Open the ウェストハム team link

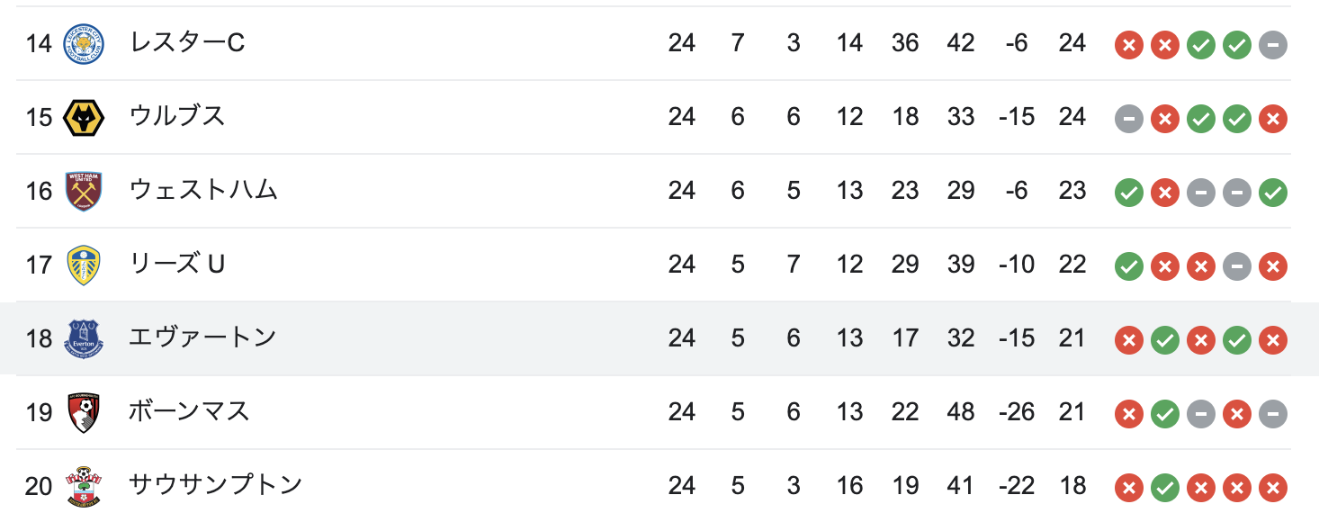click(x=203, y=191)
